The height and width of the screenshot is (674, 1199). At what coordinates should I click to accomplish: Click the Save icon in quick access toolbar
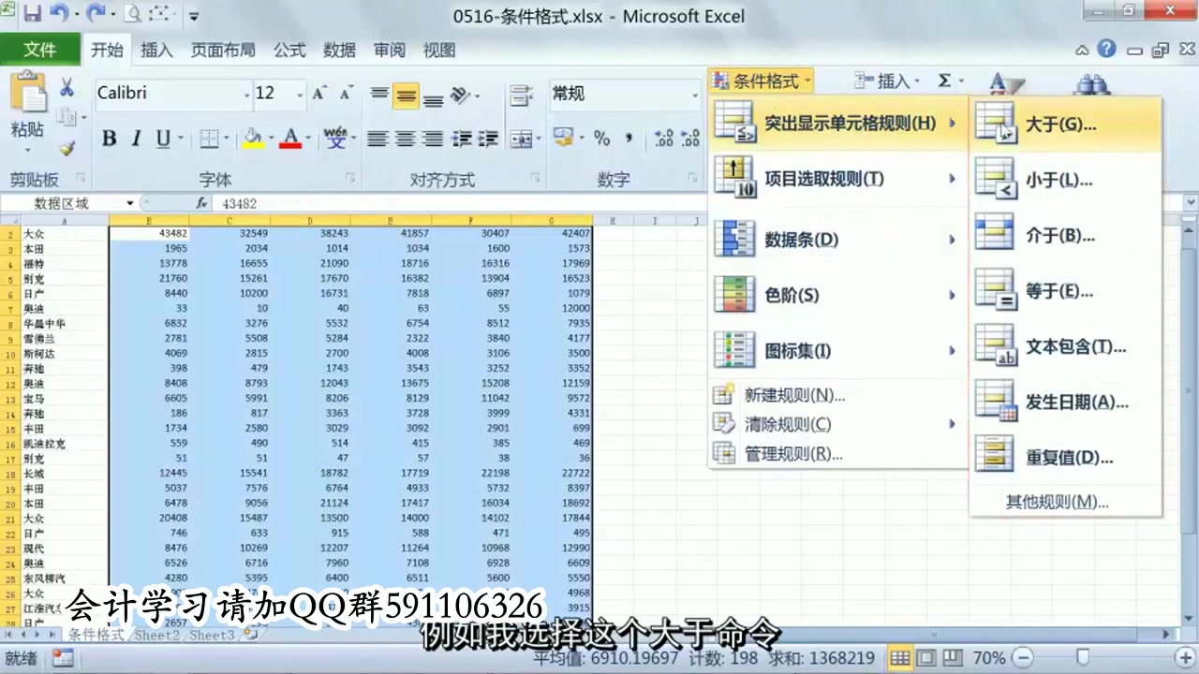point(33,15)
